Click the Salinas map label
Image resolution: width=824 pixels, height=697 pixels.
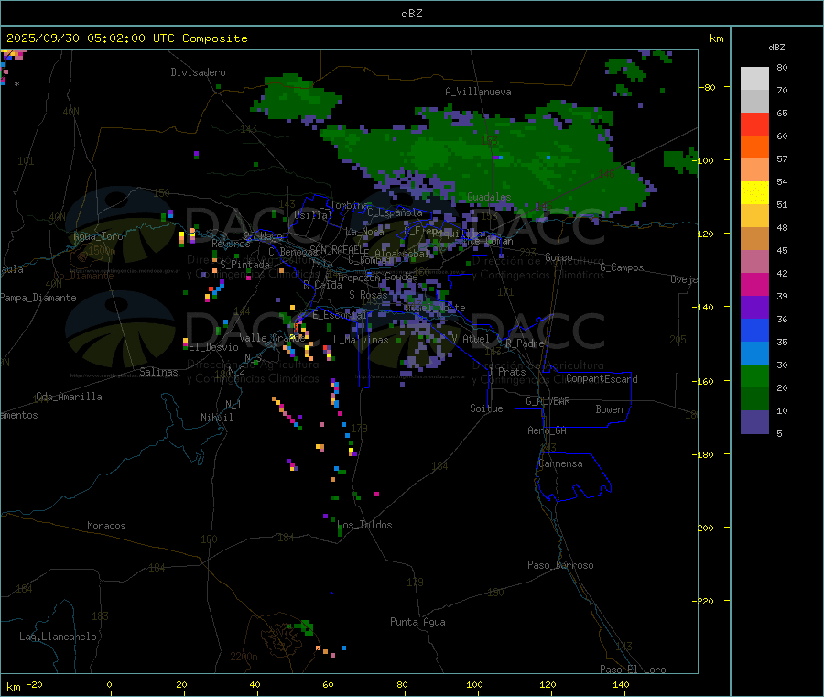pos(158,372)
